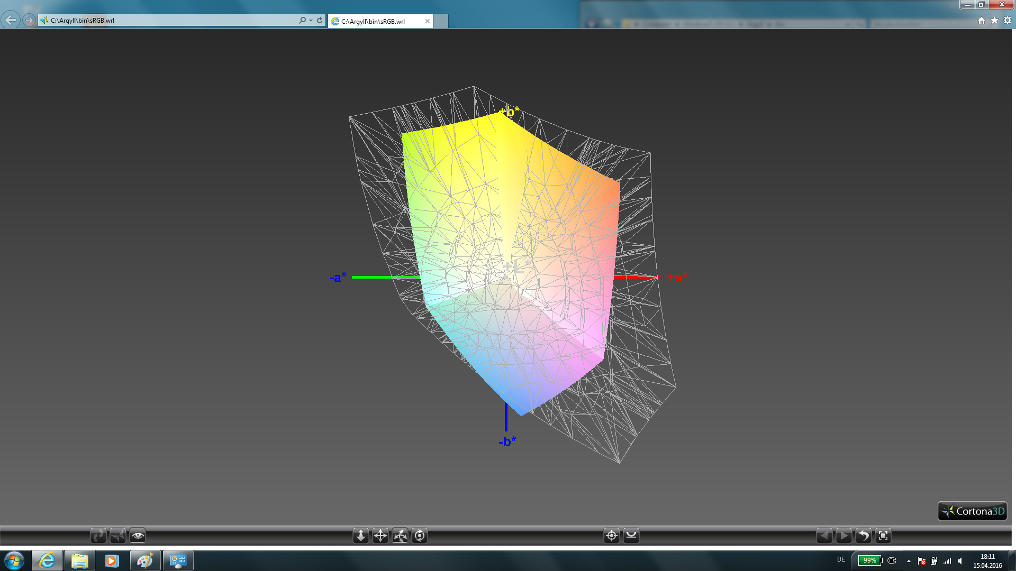This screenshot has width=1016, height=571.
Task: Open Internet Explorer settings gear menu
Action: click(1008, 20)
